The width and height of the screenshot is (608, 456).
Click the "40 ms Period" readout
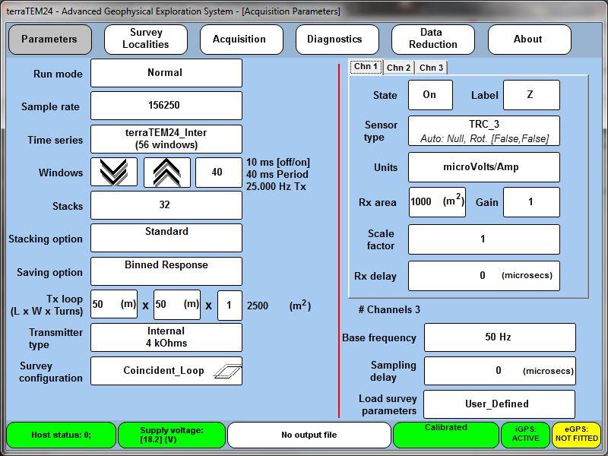pos(277,175)
